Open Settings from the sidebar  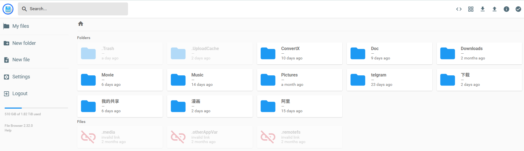click(x=34, y=77)
